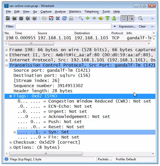Click the list capture interfaces toolbar icon
The image size is (160, 166).
click(8, 18)
